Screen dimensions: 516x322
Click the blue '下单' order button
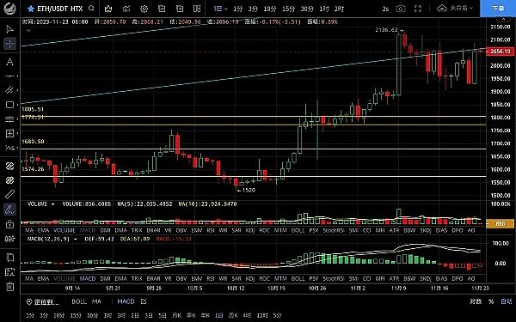point(498,9)
